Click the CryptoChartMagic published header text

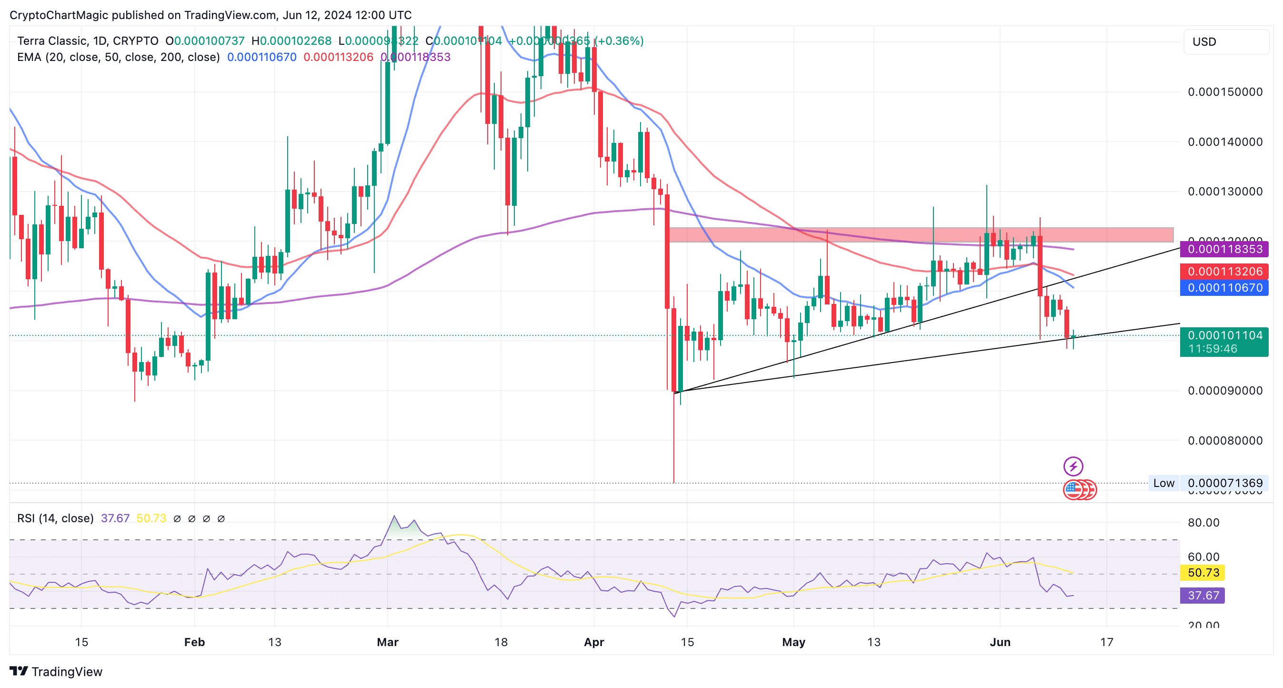(210, 15)
